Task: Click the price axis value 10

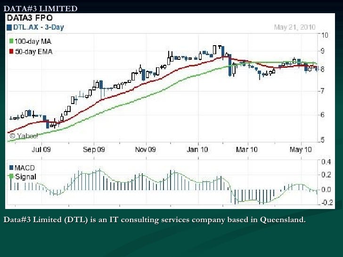Action: pos(325,35)
